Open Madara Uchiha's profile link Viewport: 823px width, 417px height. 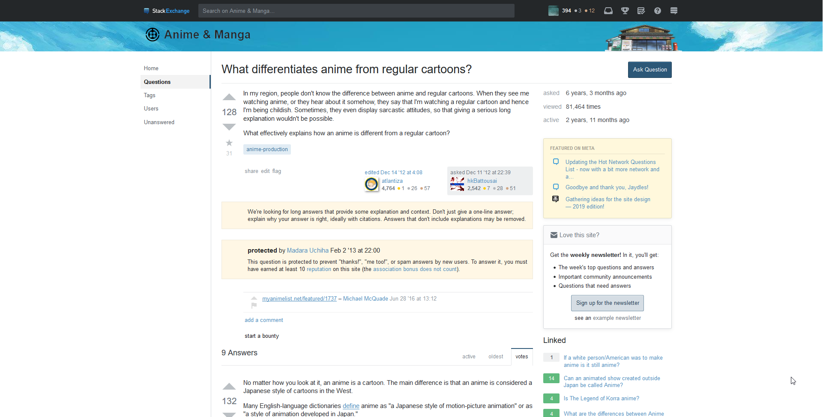tap(308, 250)
